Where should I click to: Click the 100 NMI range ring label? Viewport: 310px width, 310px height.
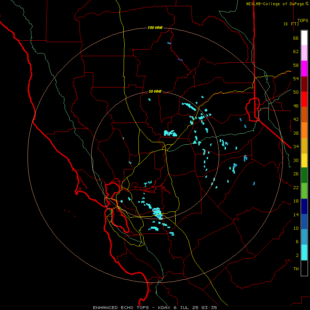[x=155, y=28]
